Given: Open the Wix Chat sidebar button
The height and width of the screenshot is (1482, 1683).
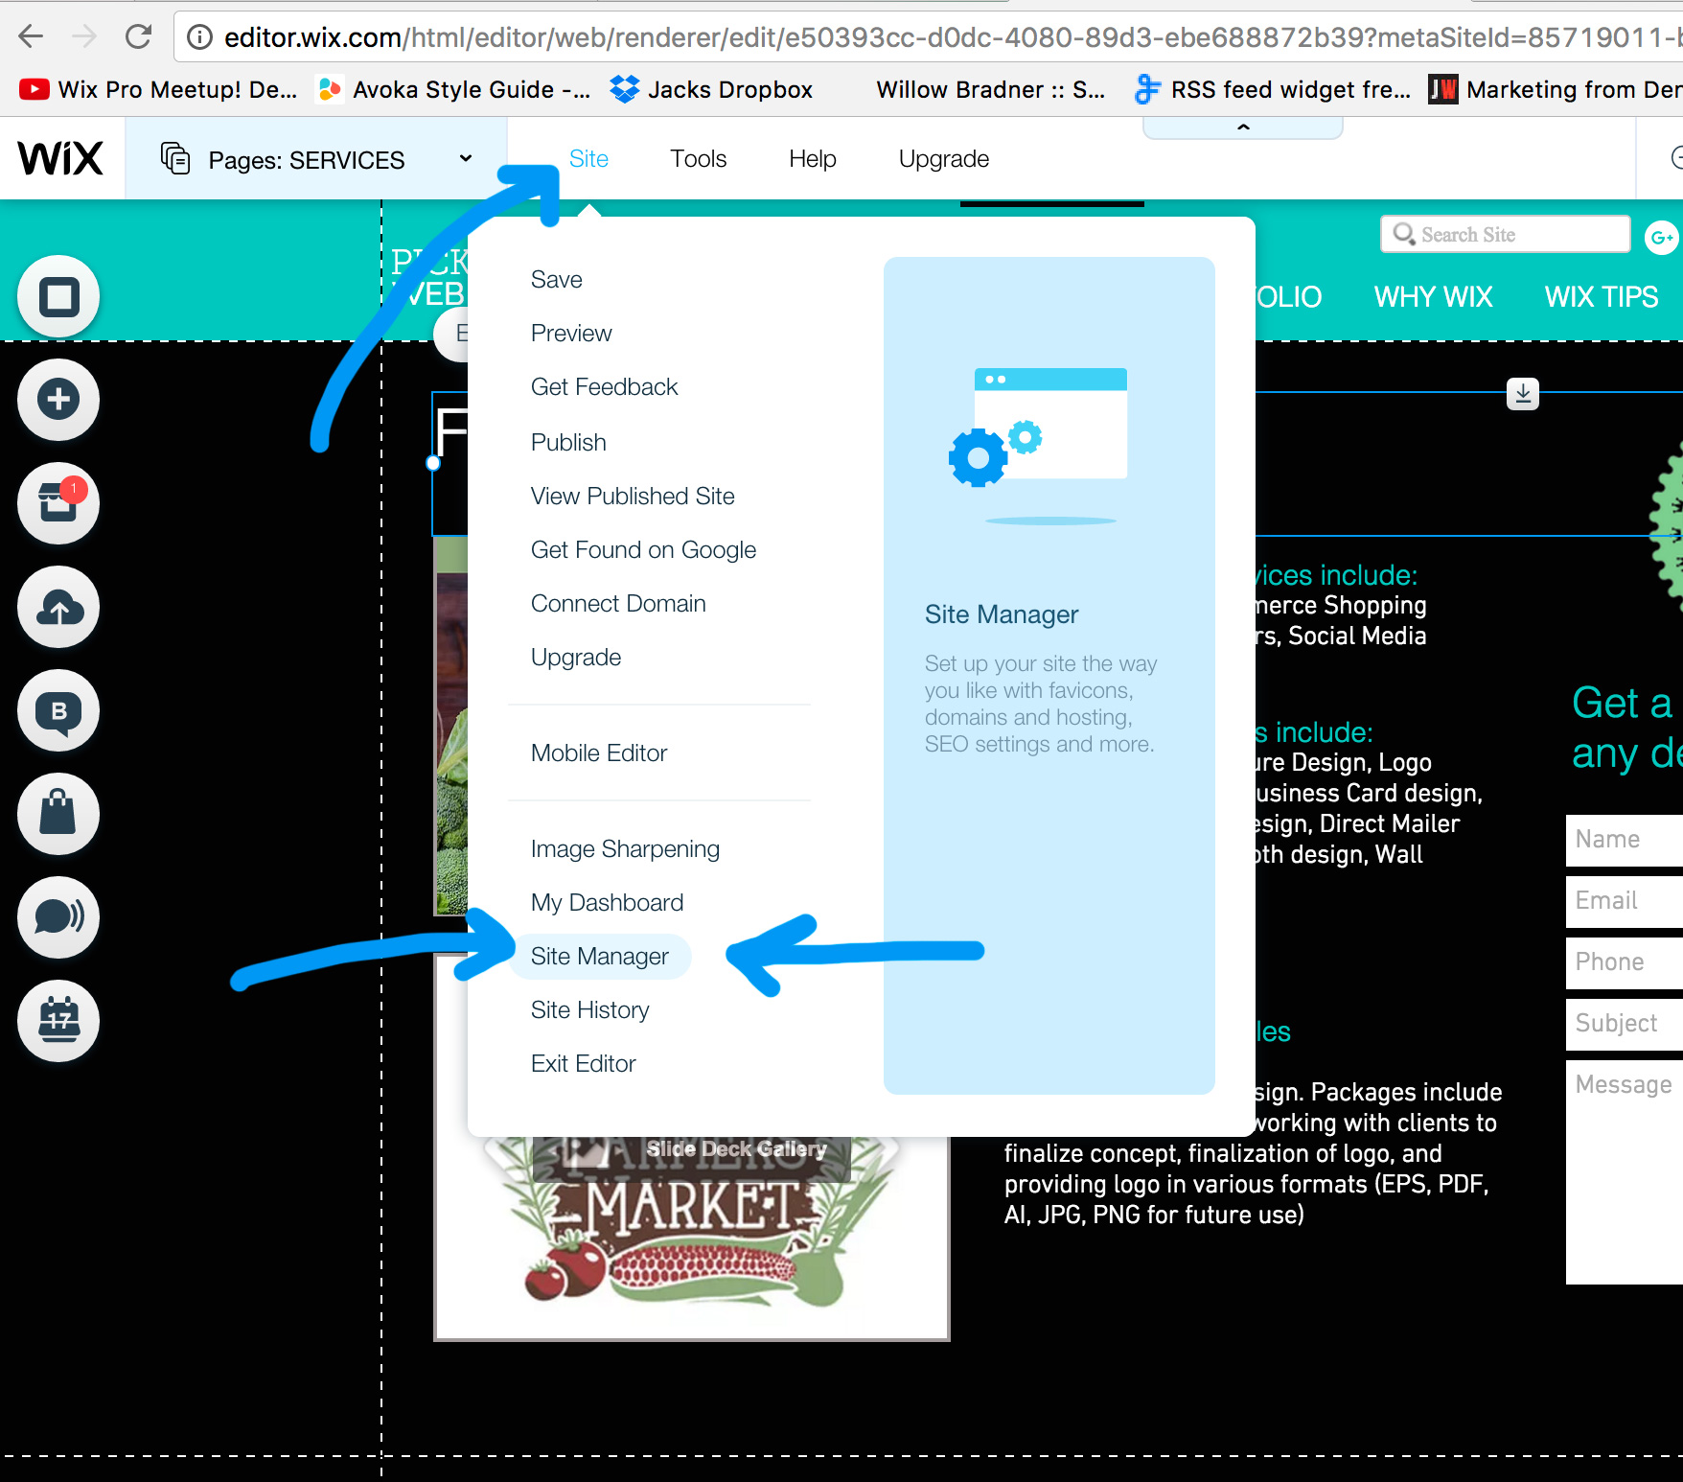Looking at the screenshot, I should click(x=58, y=917).
